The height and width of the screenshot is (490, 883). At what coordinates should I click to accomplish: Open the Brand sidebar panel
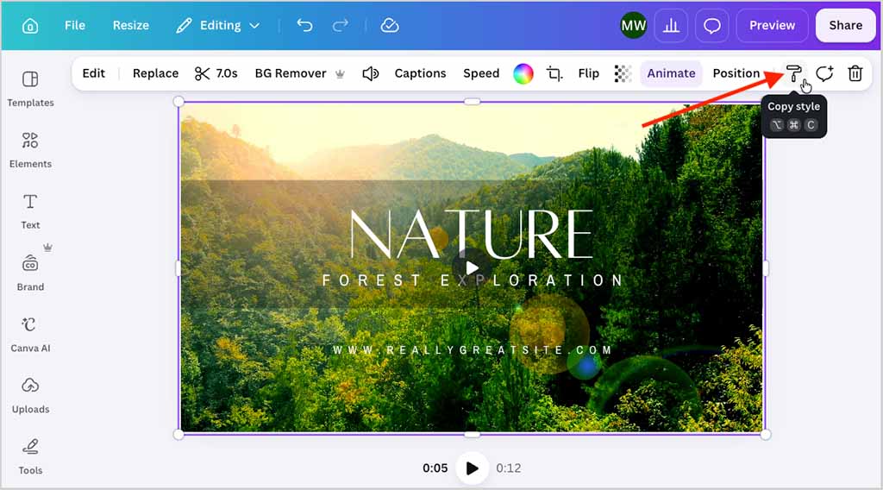30,273
